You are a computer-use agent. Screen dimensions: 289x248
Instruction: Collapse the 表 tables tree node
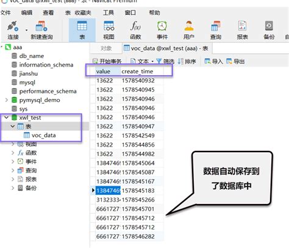click(x=13, y=126)
